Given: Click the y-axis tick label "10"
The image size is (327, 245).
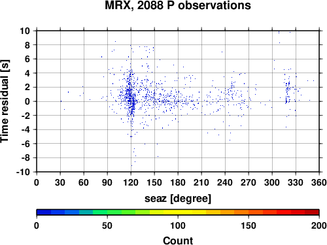Looking at the screenshot, I should [x=25, y=31].
